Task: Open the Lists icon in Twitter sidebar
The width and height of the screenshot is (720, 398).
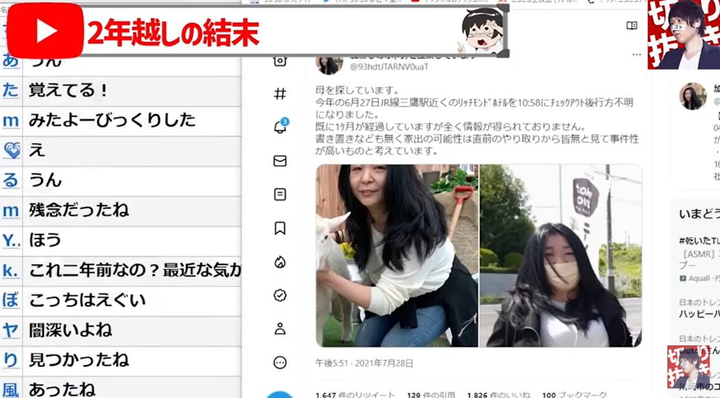Action: point(280,195)
